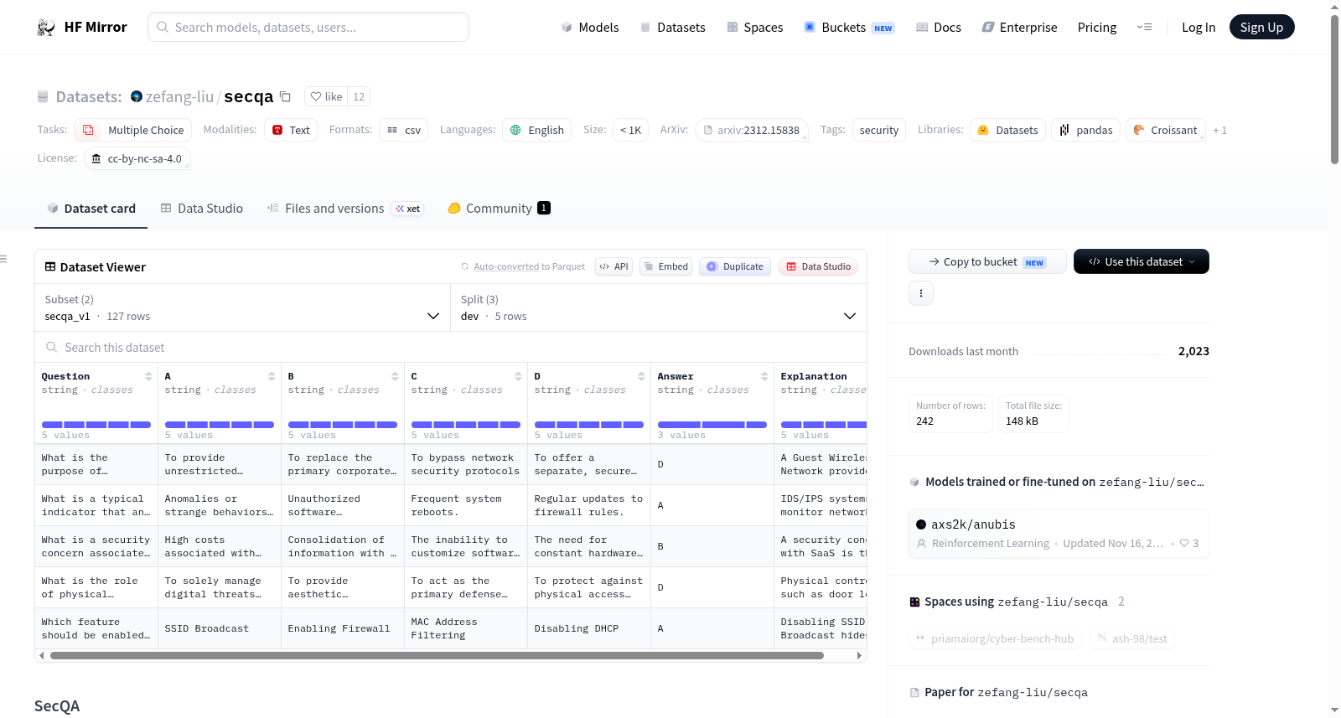
Task: Click the page vertical scrollbar thumb
Action: pyautogui.click(x=1334, y=88)
